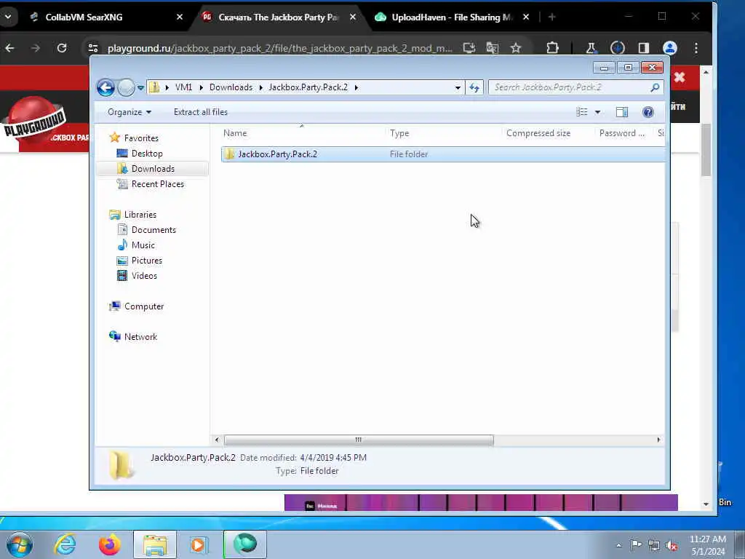Screen dimensions: 745x559
Task: Click the install app icon in address bar
Action: point(469,48)
